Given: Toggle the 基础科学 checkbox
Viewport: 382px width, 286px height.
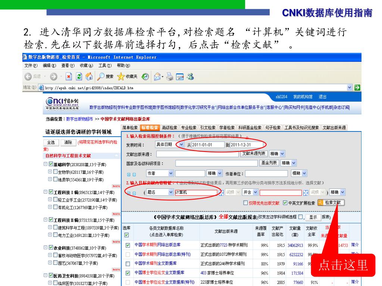Looking at the screenshot, I should click(51, 164).
